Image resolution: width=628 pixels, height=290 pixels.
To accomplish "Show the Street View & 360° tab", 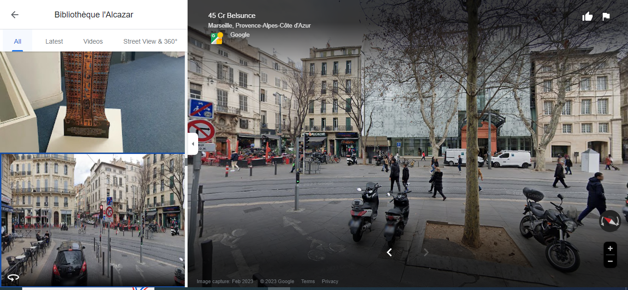I will coord(150,41).
